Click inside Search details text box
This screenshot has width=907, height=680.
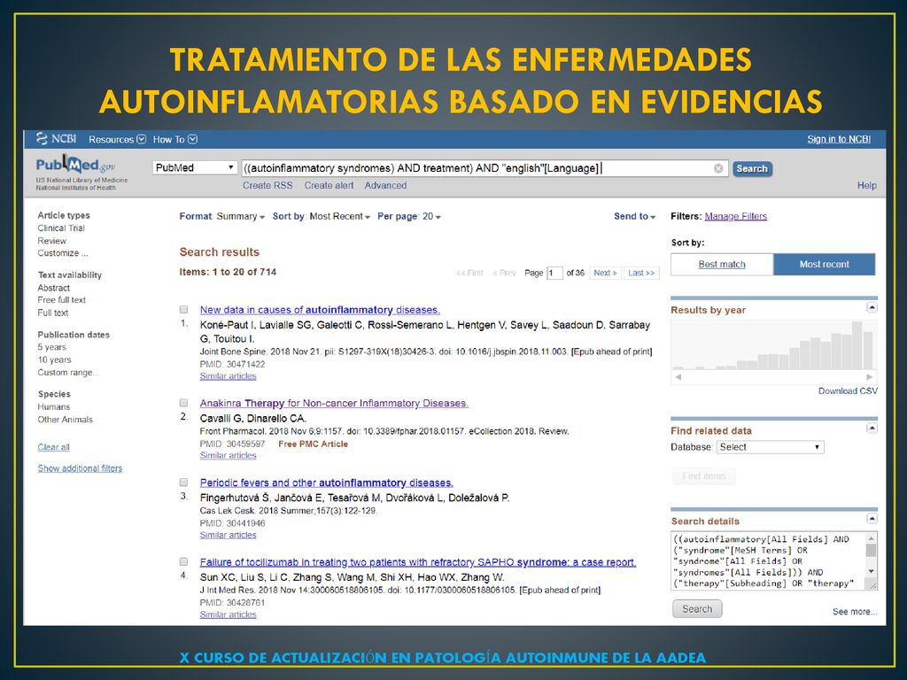(770, 560)
